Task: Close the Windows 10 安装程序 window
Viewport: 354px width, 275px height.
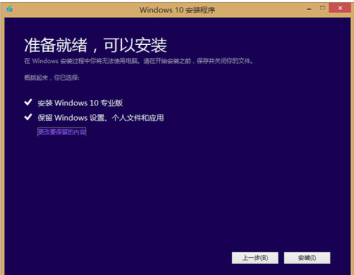Action: pos(340,8)
